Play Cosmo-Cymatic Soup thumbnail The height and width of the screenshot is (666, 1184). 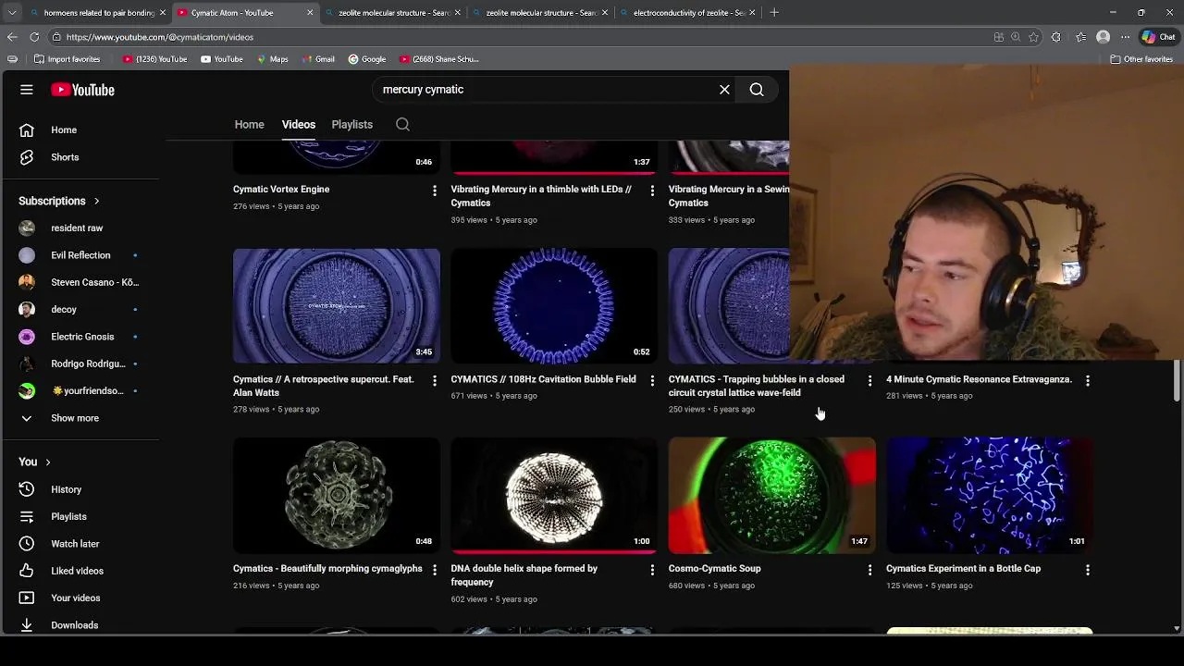pyautogui.click(x=771, y=496)
